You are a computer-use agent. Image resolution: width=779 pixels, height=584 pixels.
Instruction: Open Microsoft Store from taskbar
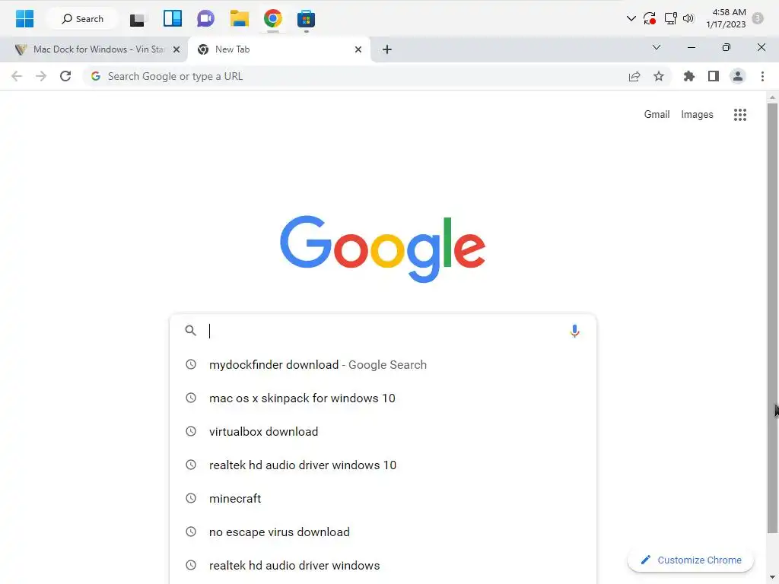(x=306, y=19)
